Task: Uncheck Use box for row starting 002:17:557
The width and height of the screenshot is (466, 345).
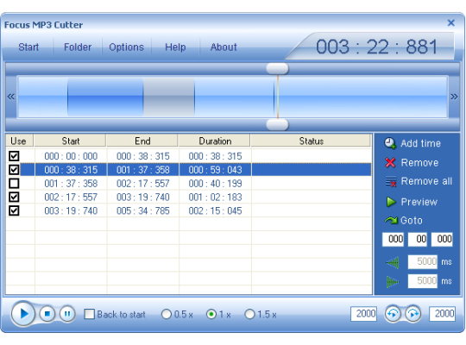Action: coord(14,197)
